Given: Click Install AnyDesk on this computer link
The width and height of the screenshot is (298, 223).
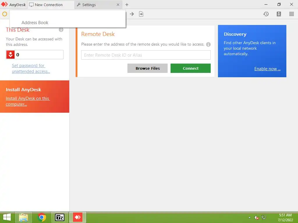Looking at the screenshot, I should (x=28, y=101).
